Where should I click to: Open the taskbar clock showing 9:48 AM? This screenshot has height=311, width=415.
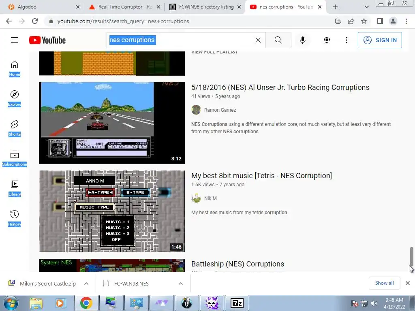click(x=394, y=303)
